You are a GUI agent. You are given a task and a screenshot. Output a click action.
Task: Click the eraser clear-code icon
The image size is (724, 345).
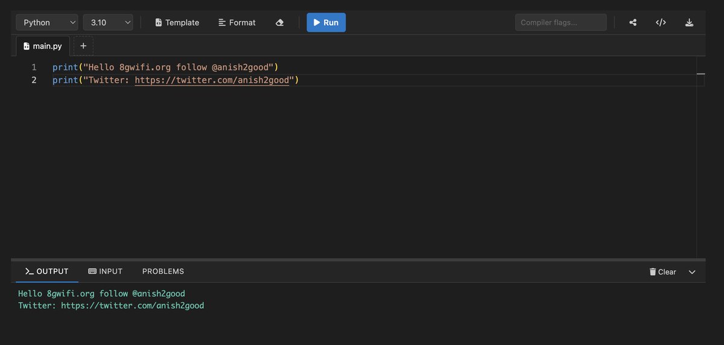click(279, 22)
